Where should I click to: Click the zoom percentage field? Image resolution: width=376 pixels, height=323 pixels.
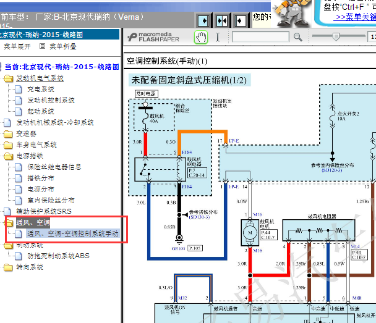coord(372,37)
